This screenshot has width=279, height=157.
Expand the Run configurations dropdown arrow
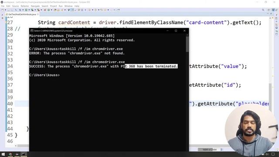[x=29, y=10]
